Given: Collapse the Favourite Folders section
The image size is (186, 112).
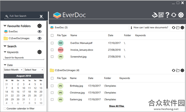Looking at the screenshot, I should (5, 26).
